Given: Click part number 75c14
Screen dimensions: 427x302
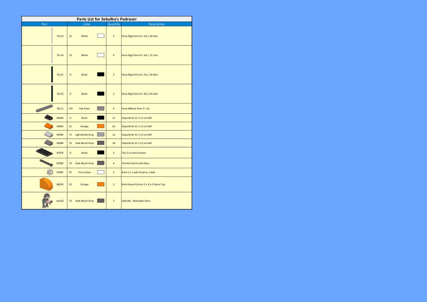Looking at the screenshot, I should (60, 55).
